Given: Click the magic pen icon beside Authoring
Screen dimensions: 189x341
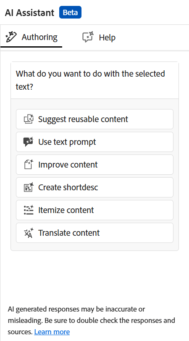Looking at the screenshot, I should (11, 37).
